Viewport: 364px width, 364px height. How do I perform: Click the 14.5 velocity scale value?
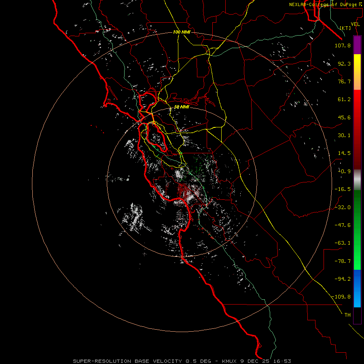(344, 153)
